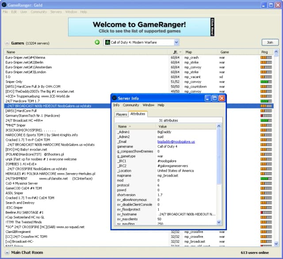
Task: Click the Call of Duty 4 game icon
Action: 107,42
